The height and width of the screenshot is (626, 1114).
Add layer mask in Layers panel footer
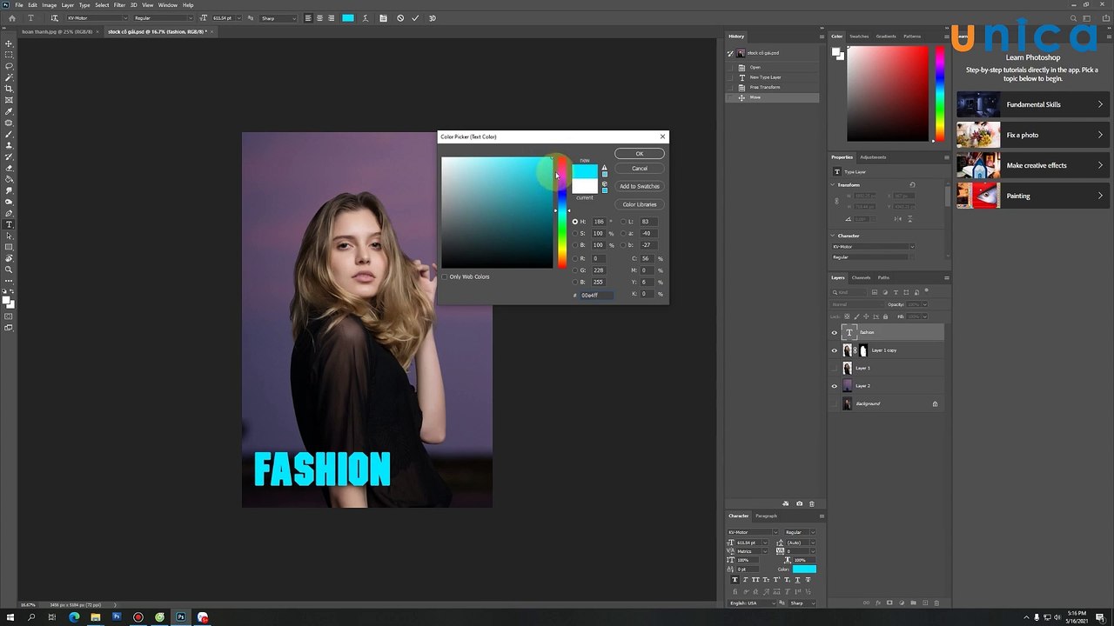pyautogui.click(x=889, y=603)
